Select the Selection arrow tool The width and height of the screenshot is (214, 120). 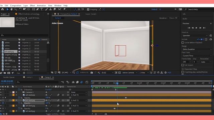[x=7, y=9]
